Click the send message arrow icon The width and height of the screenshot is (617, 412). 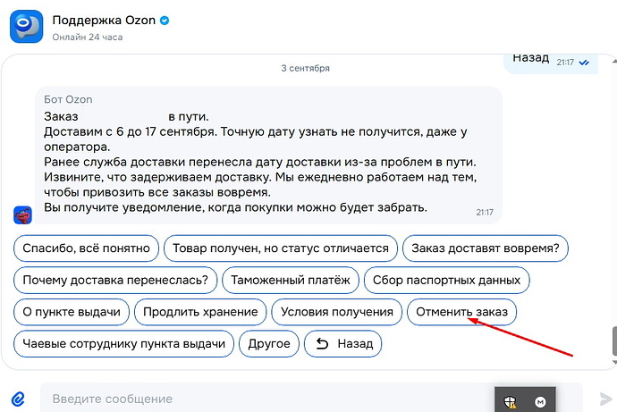[605, 399]
